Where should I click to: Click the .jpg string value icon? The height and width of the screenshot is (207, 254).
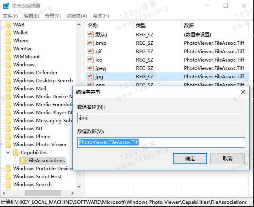pos(90,76)
